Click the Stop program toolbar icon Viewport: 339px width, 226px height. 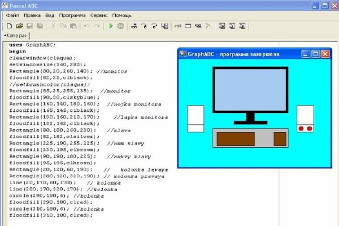pyautogui.click(x=121, y=26)
